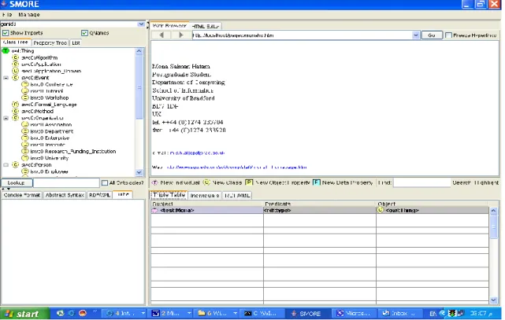Select the Application class icon
The image size is (505, 320).
(16, 64)
